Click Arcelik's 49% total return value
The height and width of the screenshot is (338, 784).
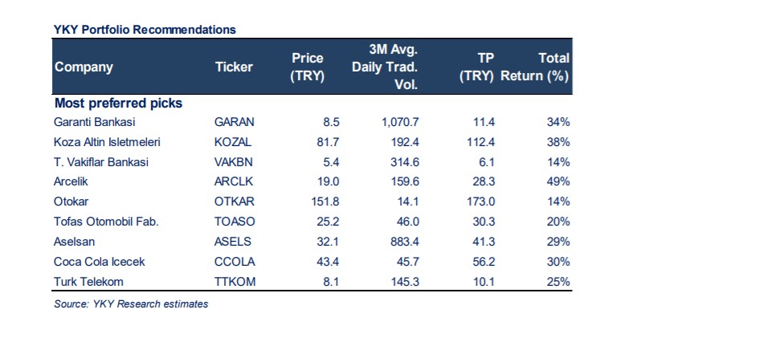click(557, 182)
